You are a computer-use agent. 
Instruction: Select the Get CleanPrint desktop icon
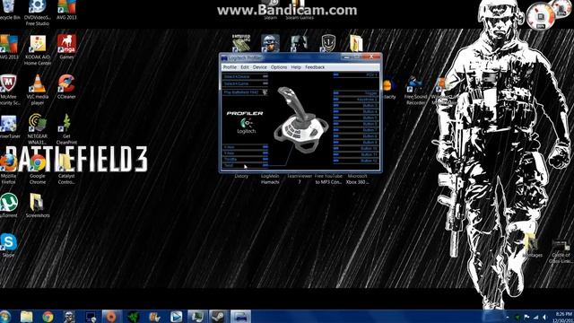[66, 129]
